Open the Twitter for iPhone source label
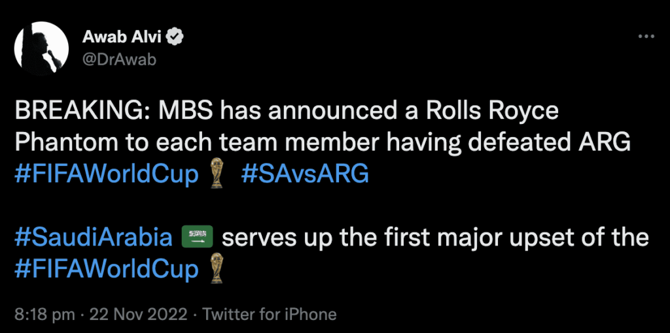Viewport: 670px width, 333px height. tap(269, 315)
